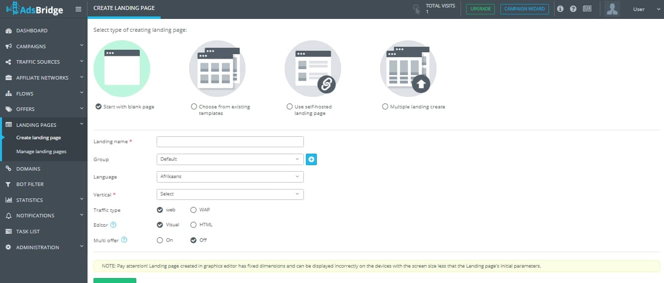Open the news feed icon in header
Viewport: 664px width, 283px height.
(x=587, y=9)
